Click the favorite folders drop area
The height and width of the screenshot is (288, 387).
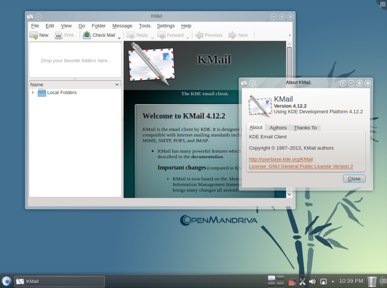tap(75, 60)
